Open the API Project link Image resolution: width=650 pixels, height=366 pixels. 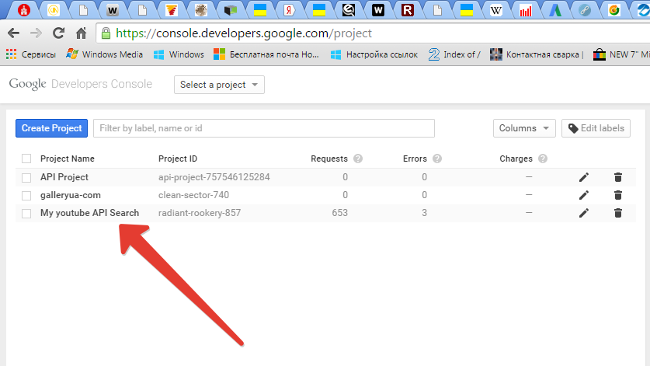(64, 177)
